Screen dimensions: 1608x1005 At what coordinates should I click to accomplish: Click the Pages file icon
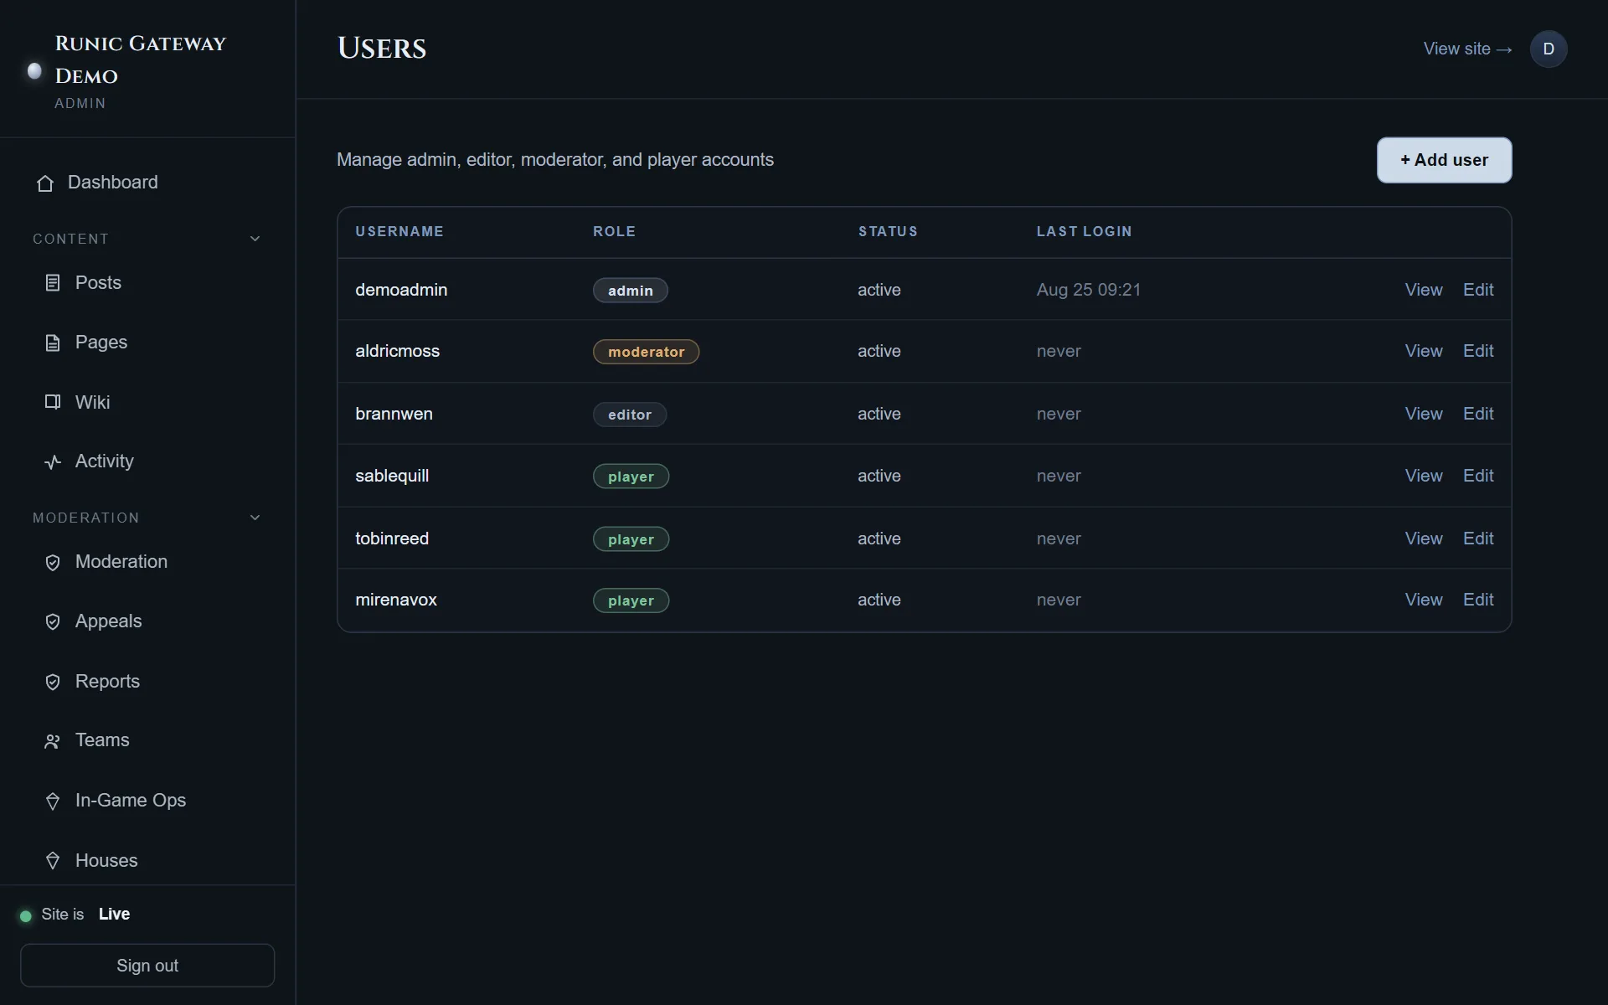tap(53, 343)
